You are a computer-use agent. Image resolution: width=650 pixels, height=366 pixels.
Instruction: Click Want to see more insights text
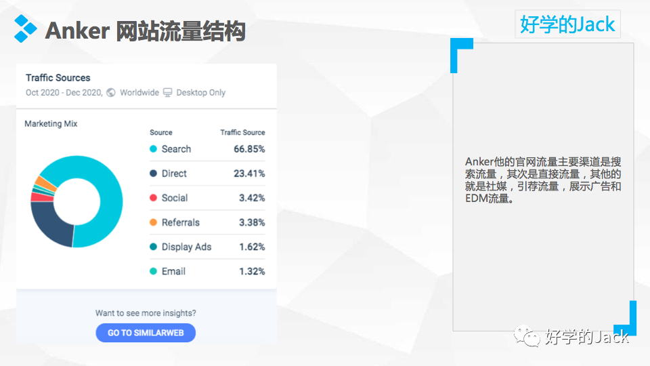click(x=146, y=313)
